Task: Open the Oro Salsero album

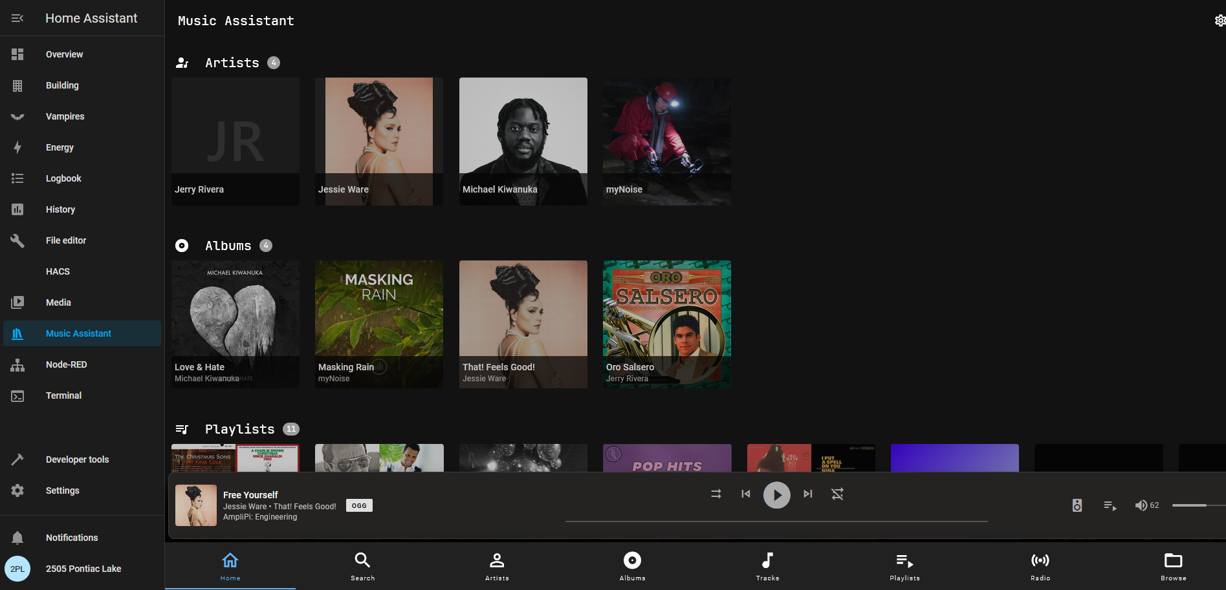Action: [x=667, y=324]
